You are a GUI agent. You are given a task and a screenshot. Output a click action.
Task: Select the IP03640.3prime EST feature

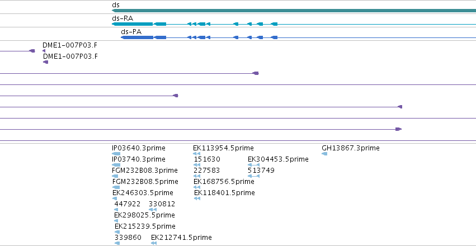coord(116,154)
